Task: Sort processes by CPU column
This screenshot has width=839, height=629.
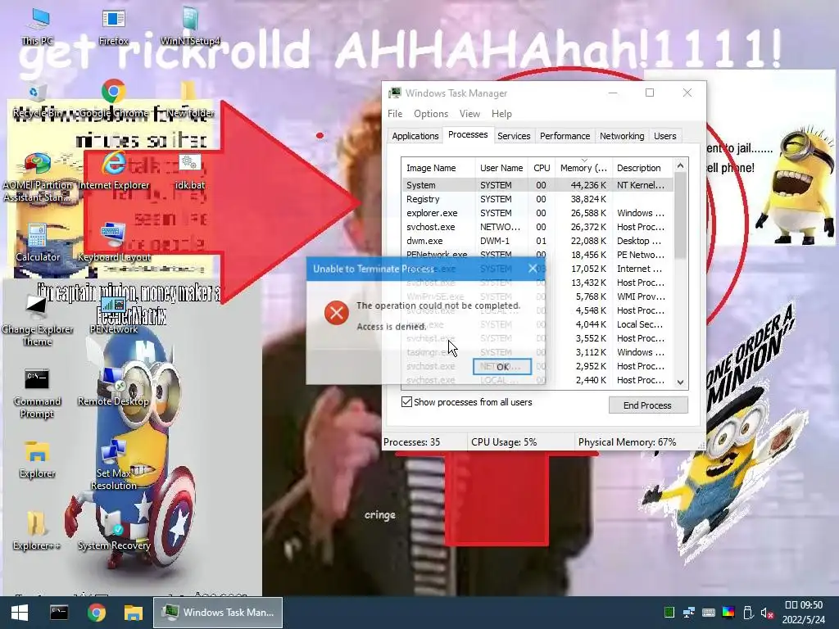Action: [x=542, y=168]
